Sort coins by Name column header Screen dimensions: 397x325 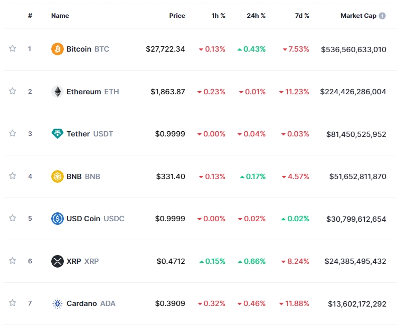coord(60,16)
